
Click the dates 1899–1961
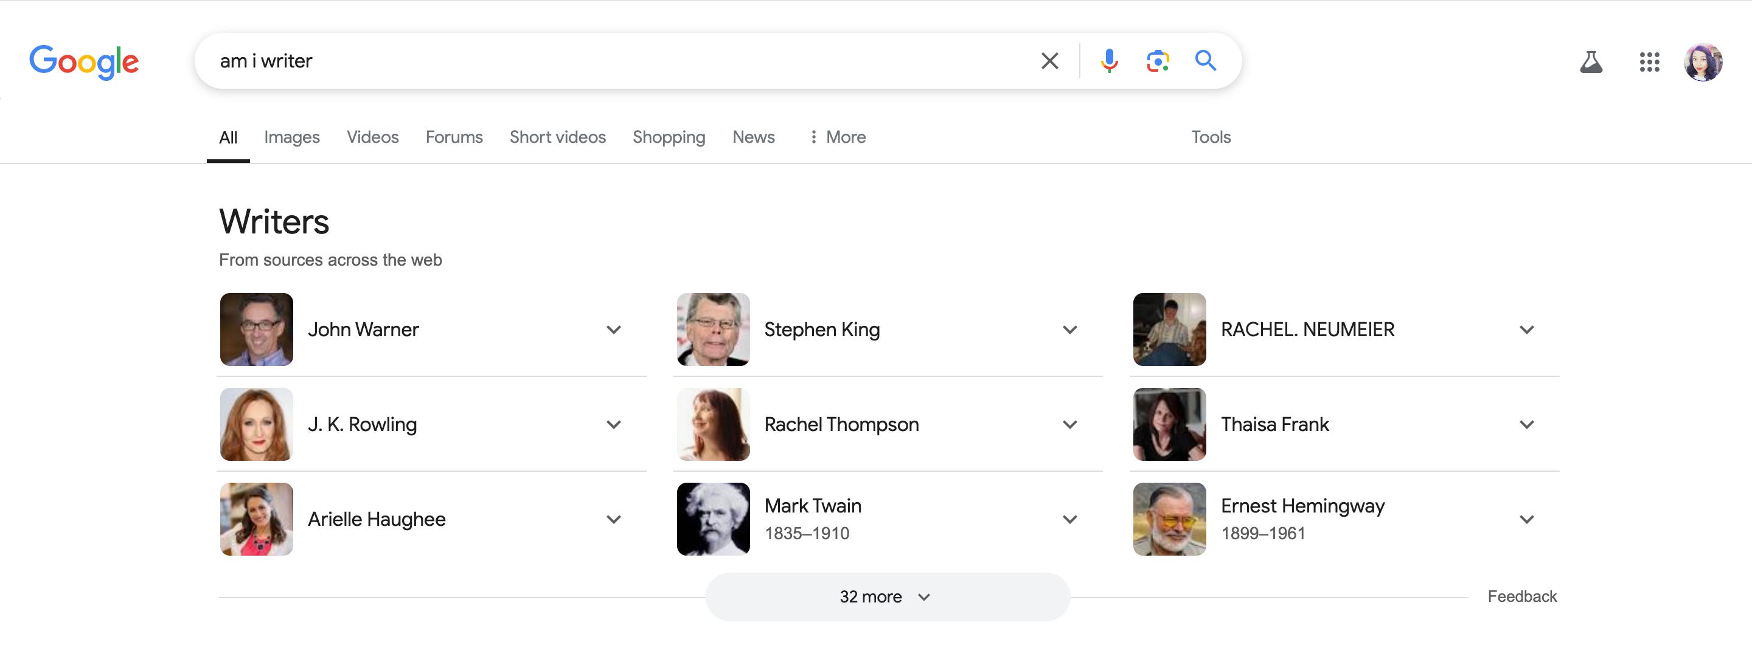(x=1263, y=533)
